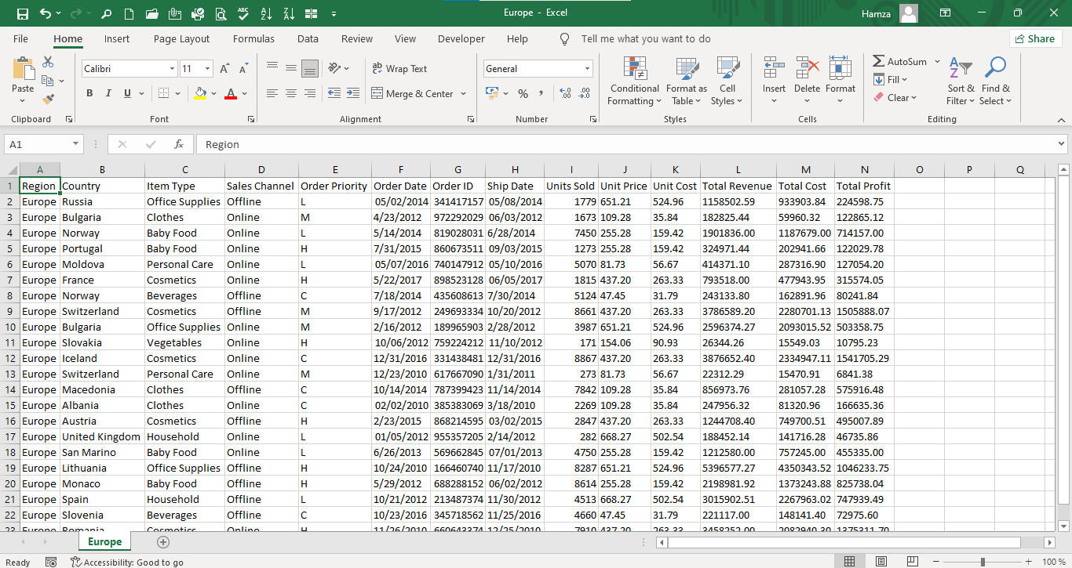This screenshot has width=1072, height=568.
Task: Click the Share button
Action: [1035, 38]
